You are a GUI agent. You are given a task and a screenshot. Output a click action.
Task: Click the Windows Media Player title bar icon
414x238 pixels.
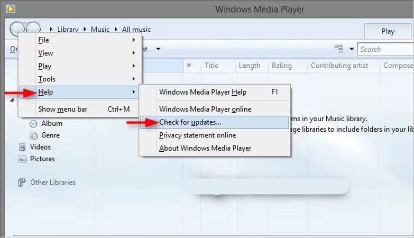click(10, 9)
